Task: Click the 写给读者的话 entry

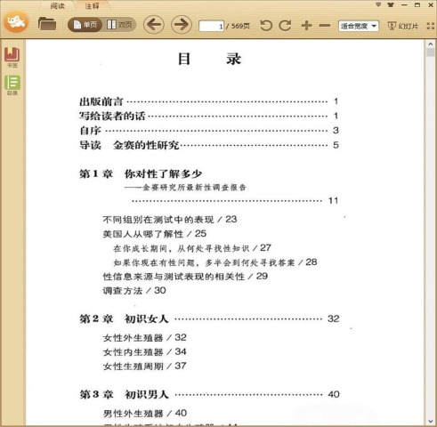Action: click(209, 116)
